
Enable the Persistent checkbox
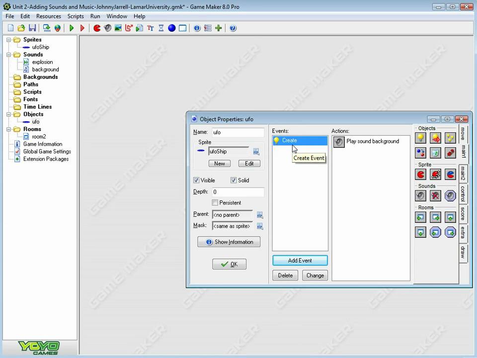215,203
